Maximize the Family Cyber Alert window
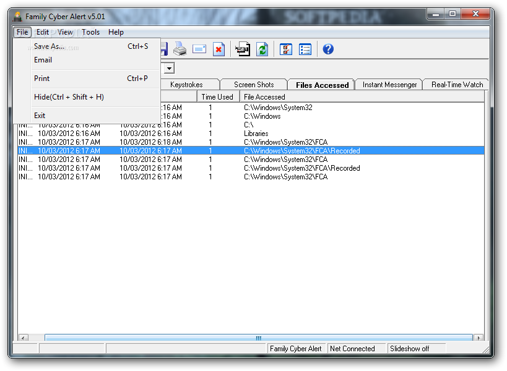This screenshot has width=507, height=371. click(x=453, y=14)
